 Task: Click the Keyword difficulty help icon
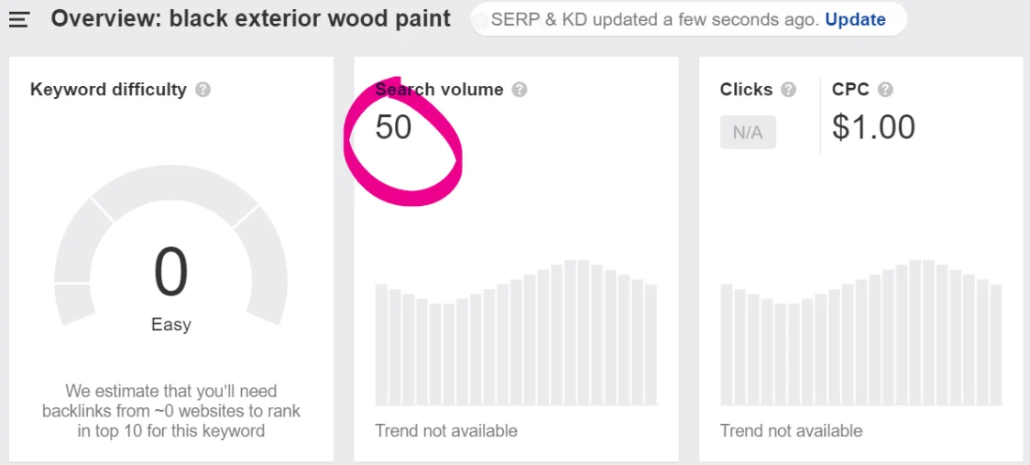(203, 90)
